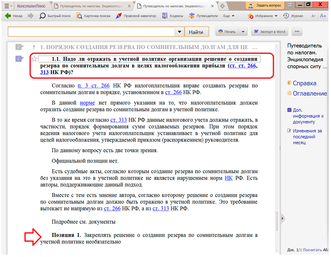Open the ст. ст. 266 link in heading
Viewport: 331px width, 257px height.
point(243,66)
